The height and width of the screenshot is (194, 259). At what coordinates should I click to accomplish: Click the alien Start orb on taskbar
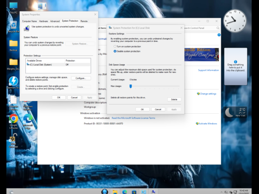[x=105, y=191]
